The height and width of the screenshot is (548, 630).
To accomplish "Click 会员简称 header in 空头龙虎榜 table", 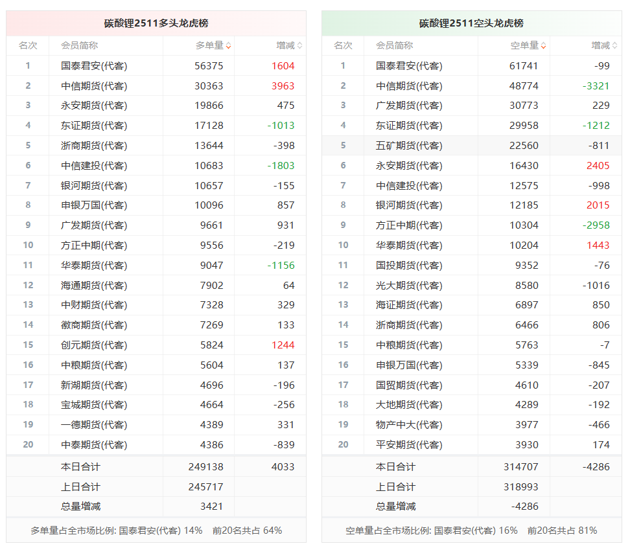I will [x=394, y=46].
